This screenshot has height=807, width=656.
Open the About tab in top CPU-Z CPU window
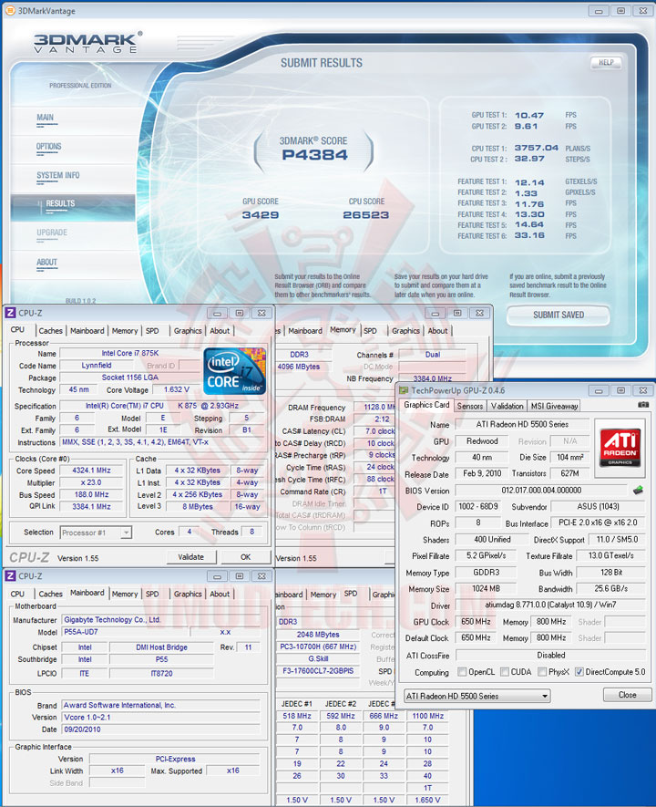220,331
